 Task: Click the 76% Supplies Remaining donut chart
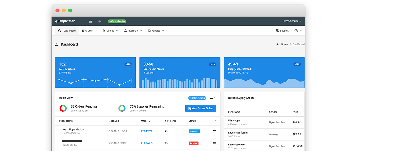tap(122, 108)
